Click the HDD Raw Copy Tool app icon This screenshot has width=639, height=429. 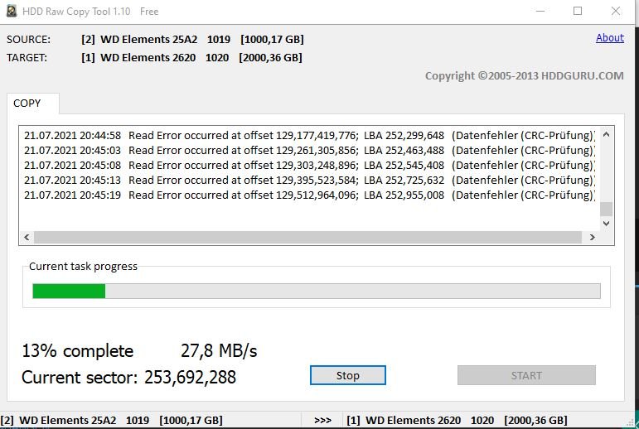pos(12,11)
